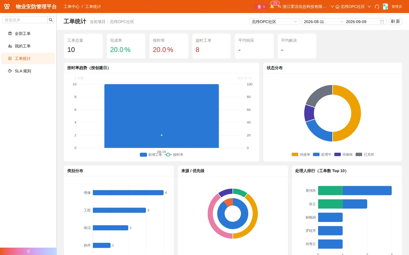Click the 超时工单 stat card

coord(212,46)
